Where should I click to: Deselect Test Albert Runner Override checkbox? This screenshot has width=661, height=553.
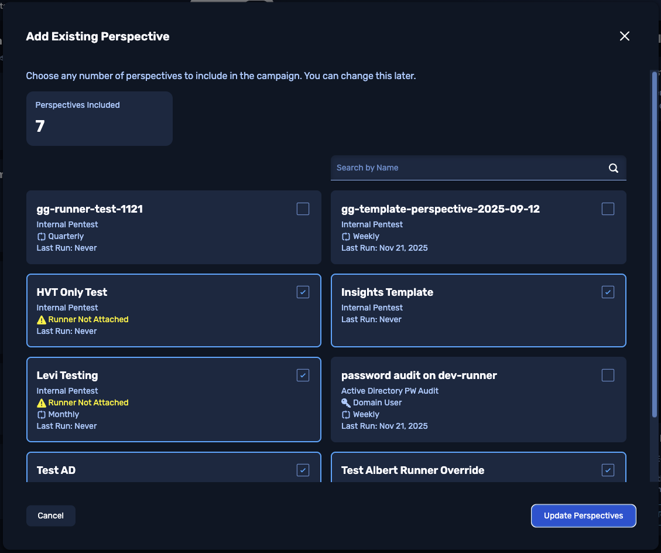click(608, 470)
